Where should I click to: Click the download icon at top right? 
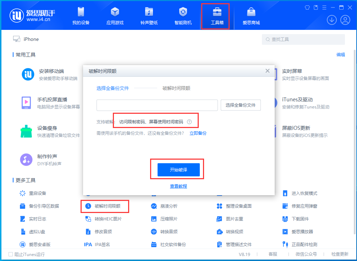331,20
